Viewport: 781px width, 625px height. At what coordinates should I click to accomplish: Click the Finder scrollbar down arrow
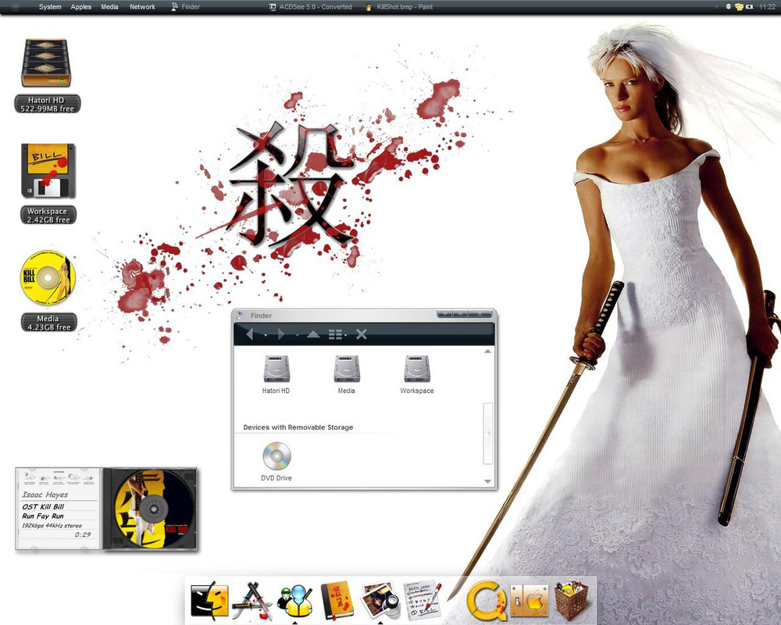pyautogui.click(x=487, y=481)
